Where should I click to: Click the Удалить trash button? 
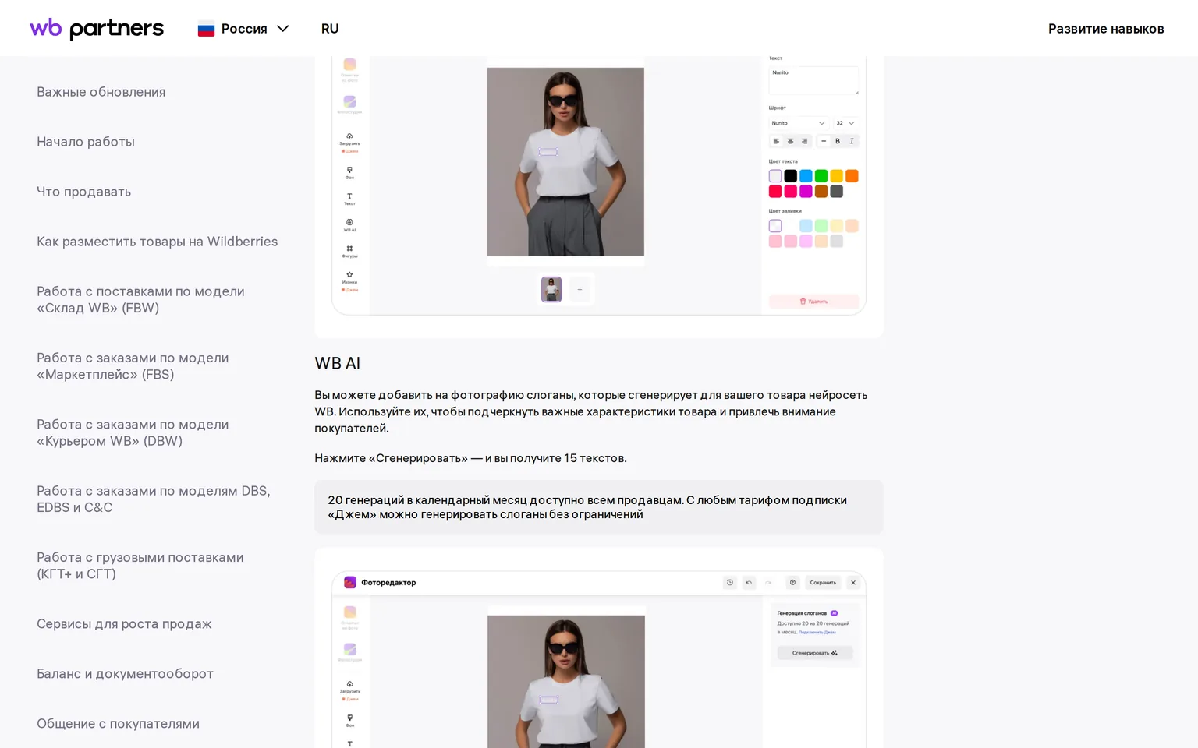click(813, 302)
